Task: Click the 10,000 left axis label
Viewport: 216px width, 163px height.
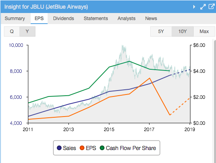Action: [16, 45]
